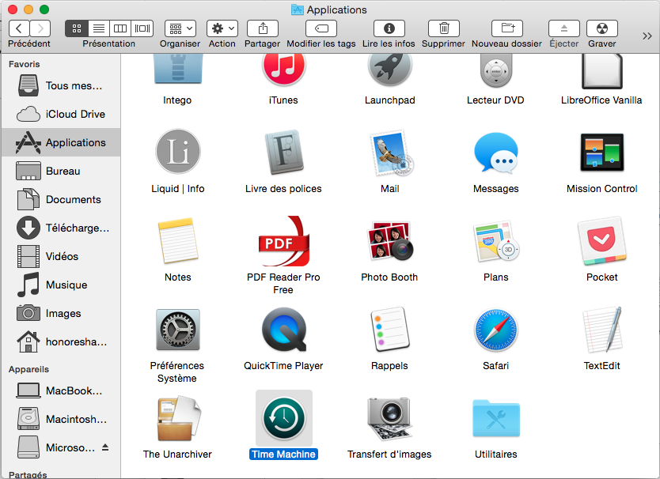The width and height of the screenshot is (660, 479).
Task: Click the Mission Control icon
Action: 602,153
